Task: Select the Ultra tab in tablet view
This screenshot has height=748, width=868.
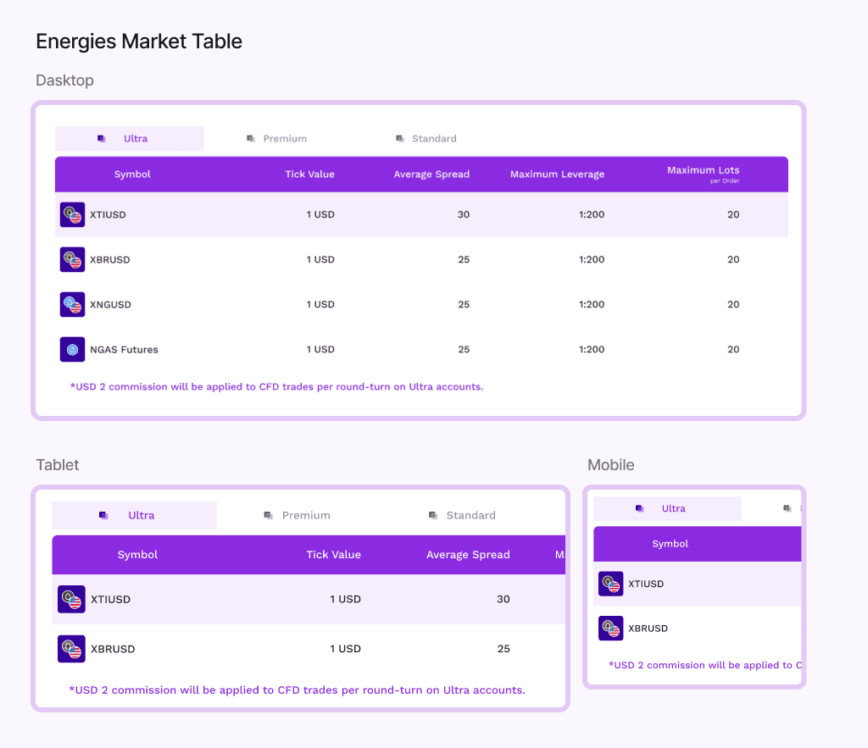Action: click(x=135, y=515)
